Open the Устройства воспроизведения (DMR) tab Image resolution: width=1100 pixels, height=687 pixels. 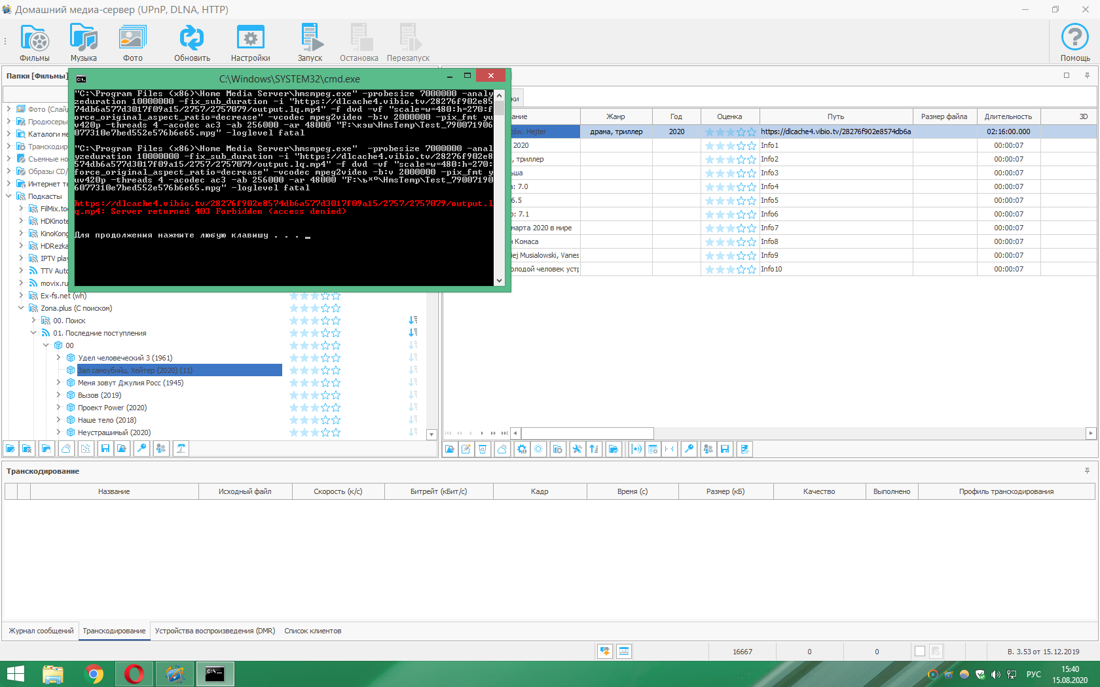(x=215, y=631)
